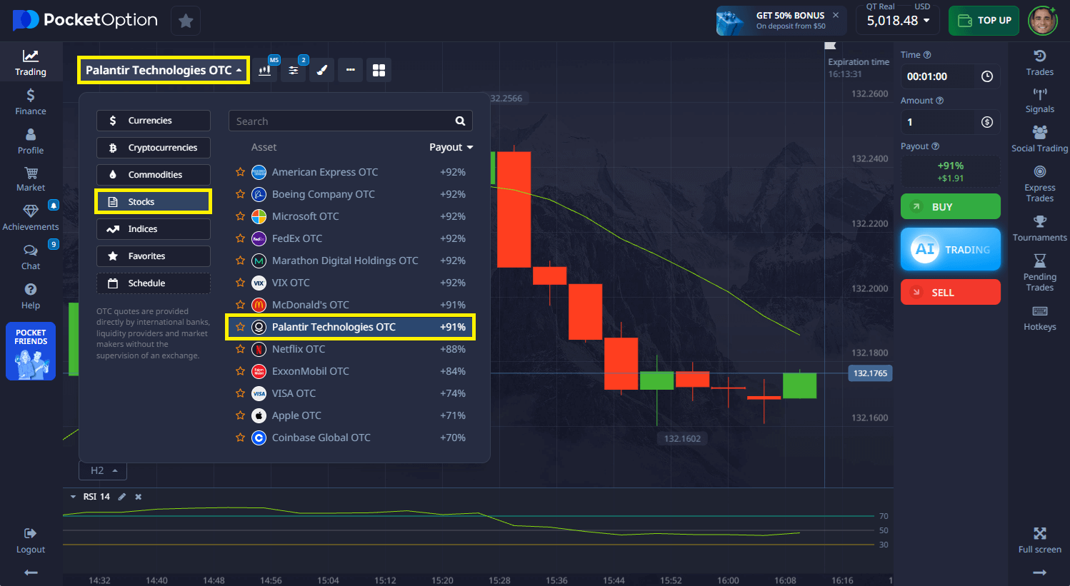The image size is (1070, 586).
Task: Open Social Trading in right sidebar
Action: click(x=1039, y=138)
